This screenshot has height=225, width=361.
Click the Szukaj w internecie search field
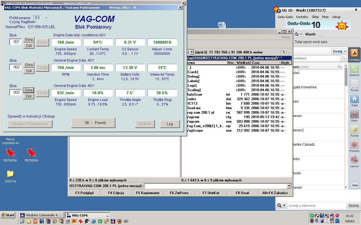click(316, 206)
